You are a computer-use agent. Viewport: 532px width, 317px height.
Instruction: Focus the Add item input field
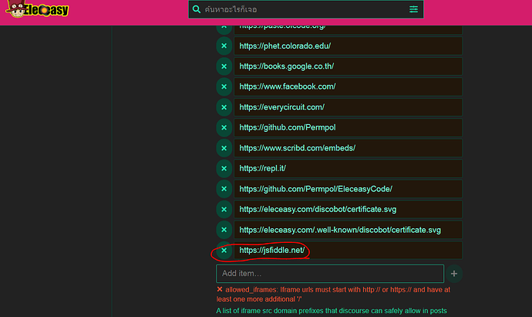pos(330,274)
